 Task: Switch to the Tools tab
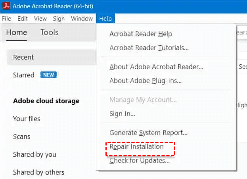tap(49, 33)
